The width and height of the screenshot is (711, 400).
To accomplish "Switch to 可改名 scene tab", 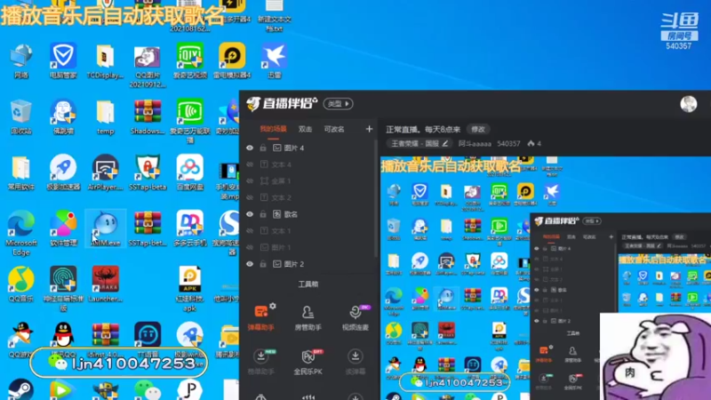I will tap(334, 129).
